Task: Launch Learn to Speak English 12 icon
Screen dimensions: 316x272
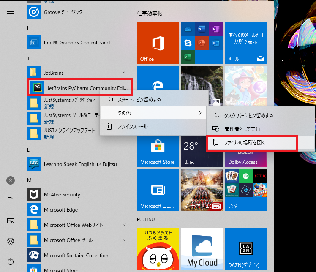Action: coord(34,164)
